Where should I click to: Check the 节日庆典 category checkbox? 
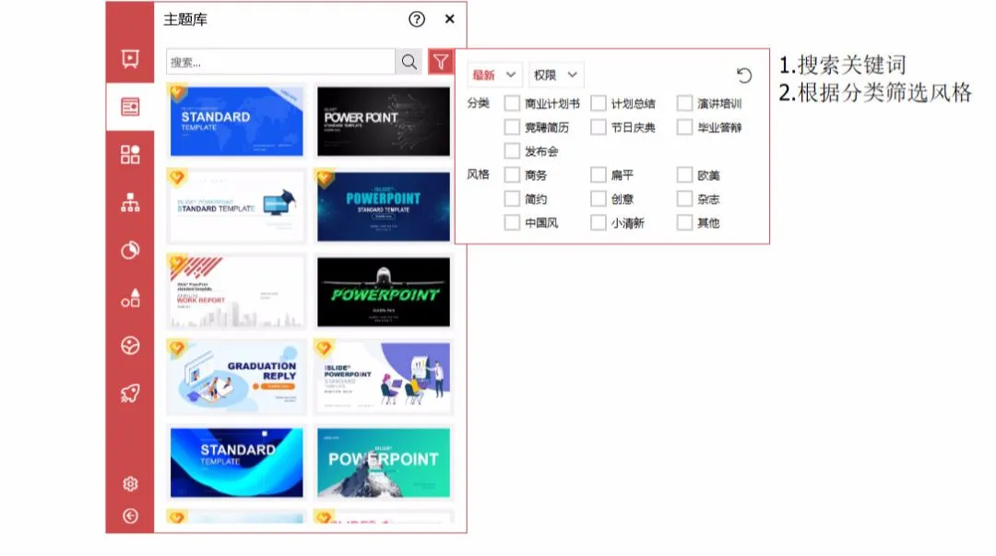pos(599,127)
